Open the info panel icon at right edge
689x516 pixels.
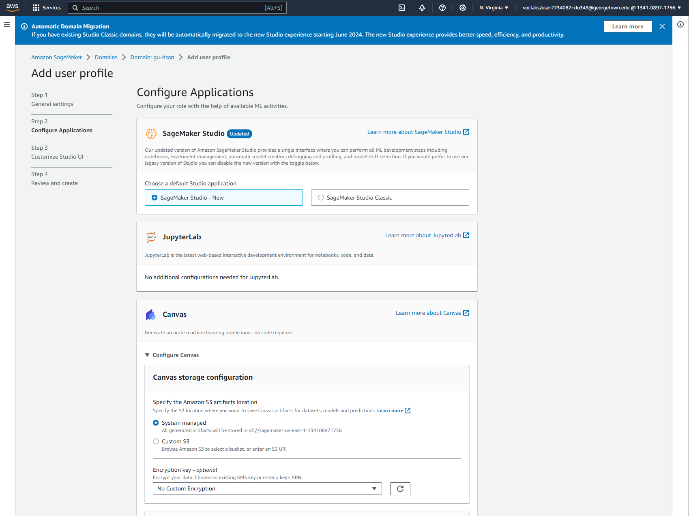tap(680, 24)
